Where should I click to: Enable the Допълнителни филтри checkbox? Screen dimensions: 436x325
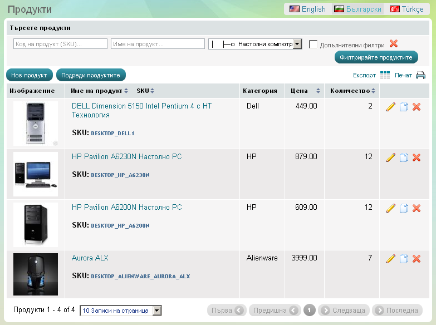pos(313,45)
